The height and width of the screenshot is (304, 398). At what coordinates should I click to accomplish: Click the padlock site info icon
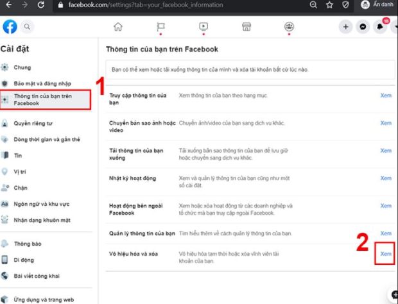tap(60, 5)
